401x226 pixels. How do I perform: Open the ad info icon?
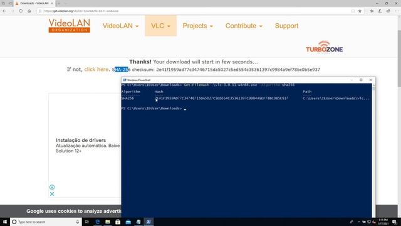point(52,187)
